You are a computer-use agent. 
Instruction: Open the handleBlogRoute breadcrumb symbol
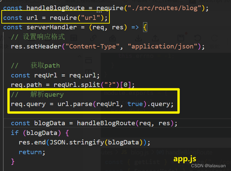point(189,152)
